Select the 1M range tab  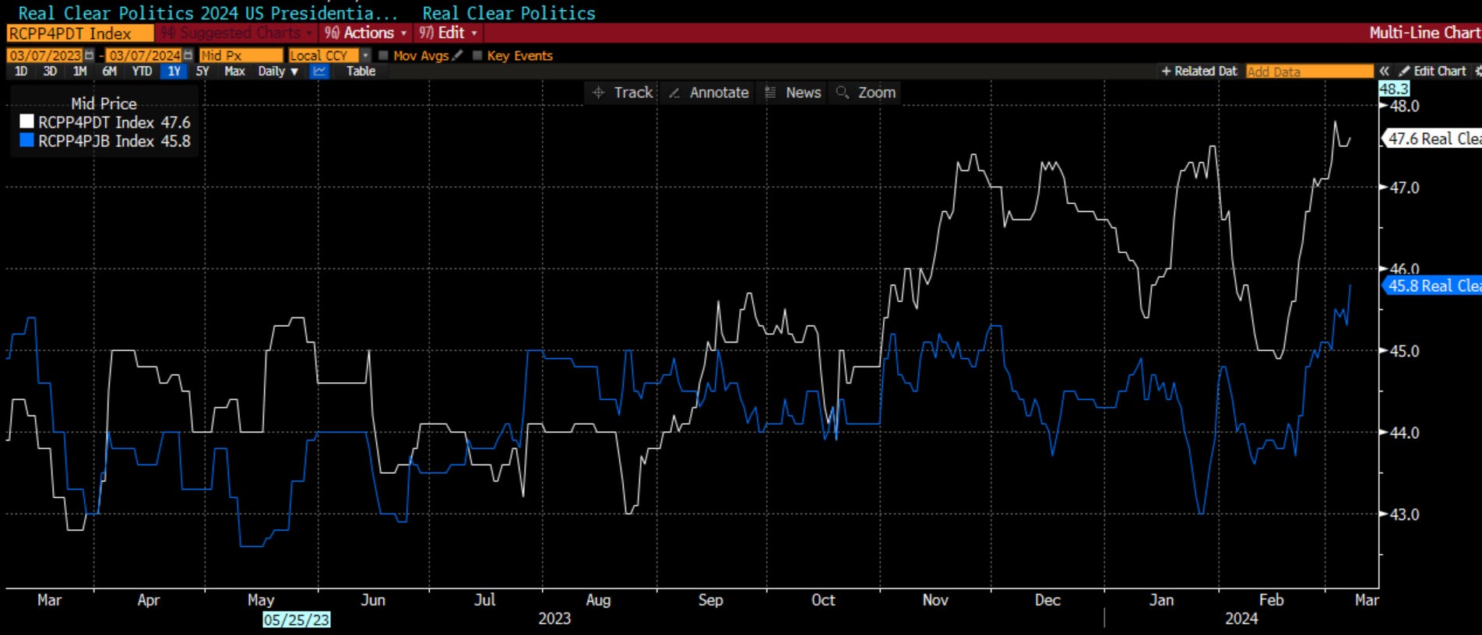(79, 71)
